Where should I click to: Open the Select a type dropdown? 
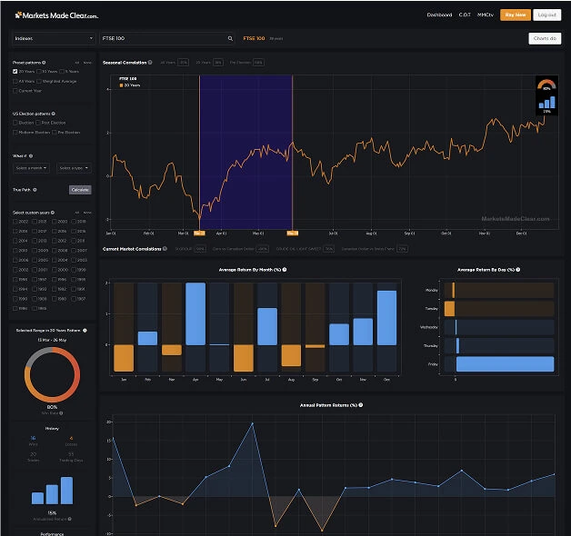74,168
